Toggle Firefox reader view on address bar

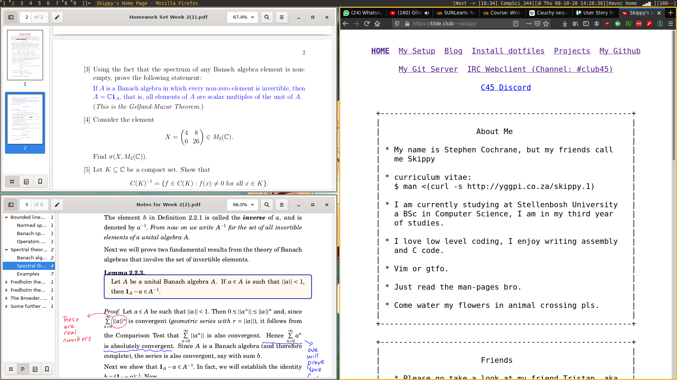(516, 24)
